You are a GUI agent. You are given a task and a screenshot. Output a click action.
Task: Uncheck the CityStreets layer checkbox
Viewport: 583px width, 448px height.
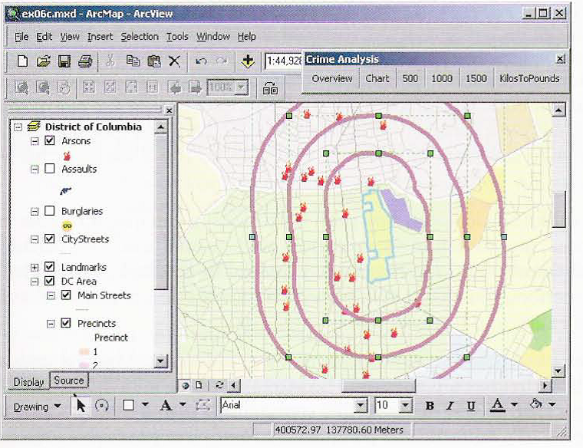tap(49, 239)
